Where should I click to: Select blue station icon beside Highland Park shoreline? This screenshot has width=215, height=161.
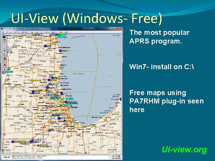(62, 94)
